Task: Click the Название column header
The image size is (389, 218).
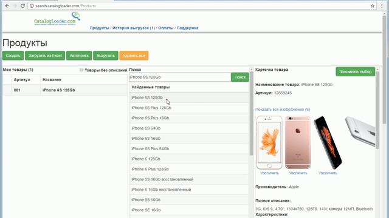Action: coord(52,79)
